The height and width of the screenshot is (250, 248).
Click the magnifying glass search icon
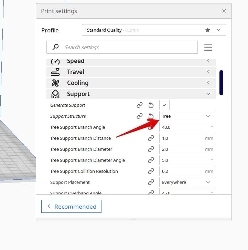click(x=55, y=47)
